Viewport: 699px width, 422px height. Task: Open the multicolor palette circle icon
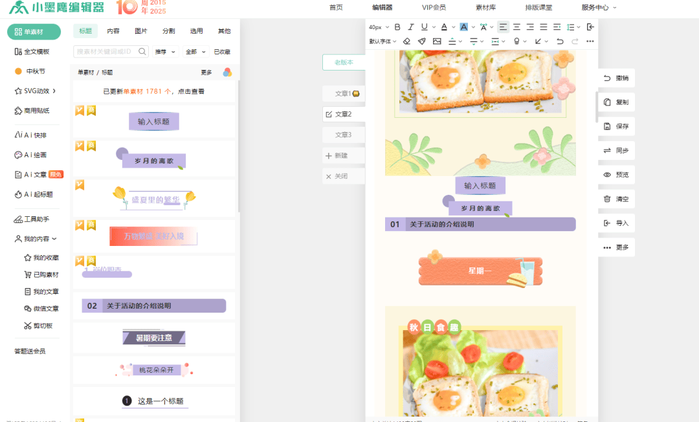[227, 72]
